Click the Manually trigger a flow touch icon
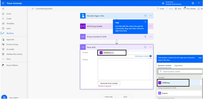This screenshot has width=203, height=100. [x=83, y=16]
